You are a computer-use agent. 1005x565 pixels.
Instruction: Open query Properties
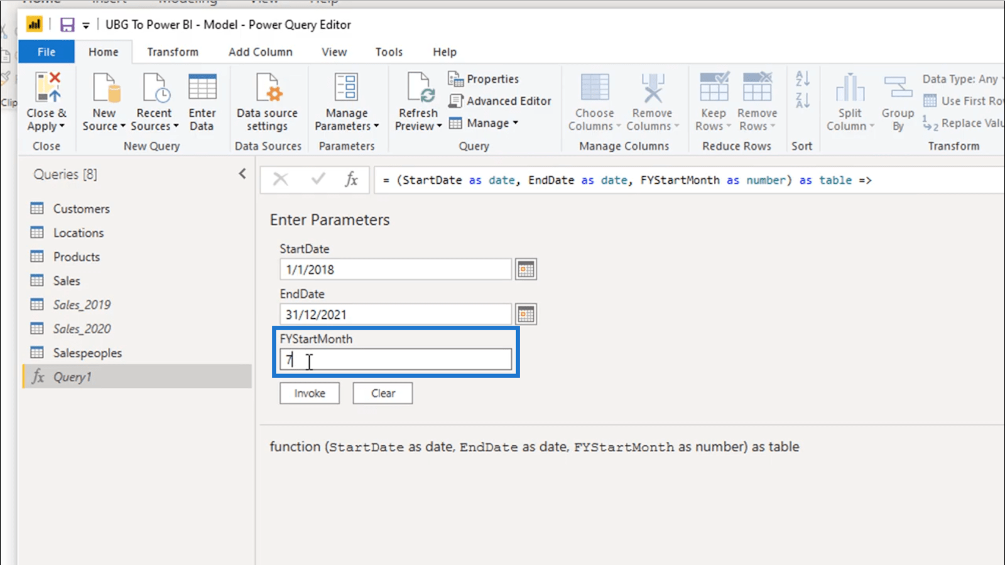[x=483, y=78]
